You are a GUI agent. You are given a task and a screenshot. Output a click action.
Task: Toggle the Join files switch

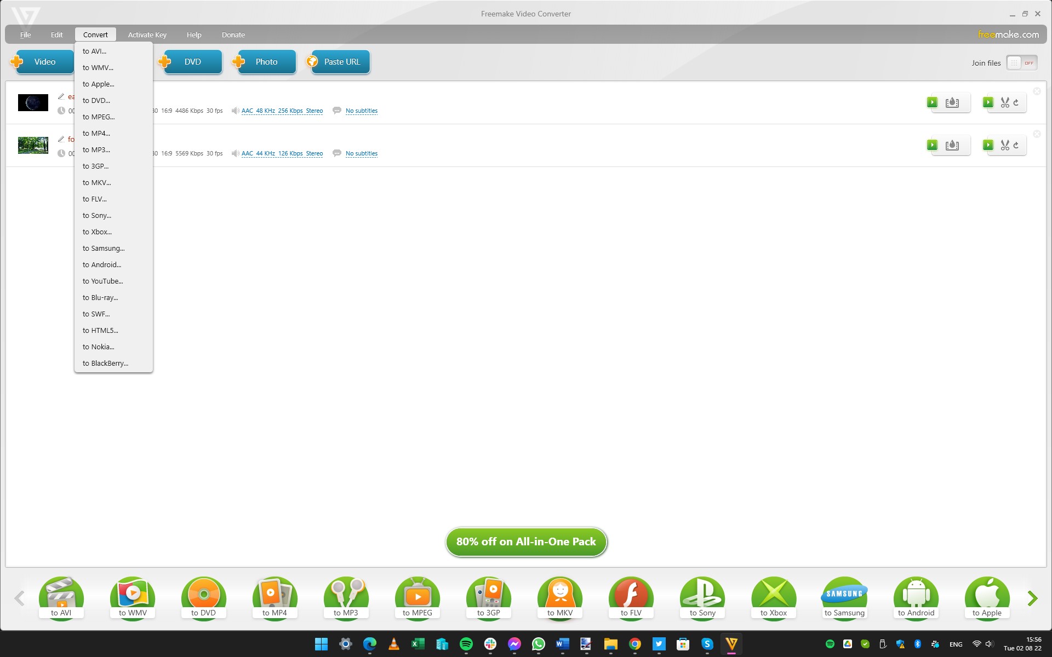coord(1022,63)
